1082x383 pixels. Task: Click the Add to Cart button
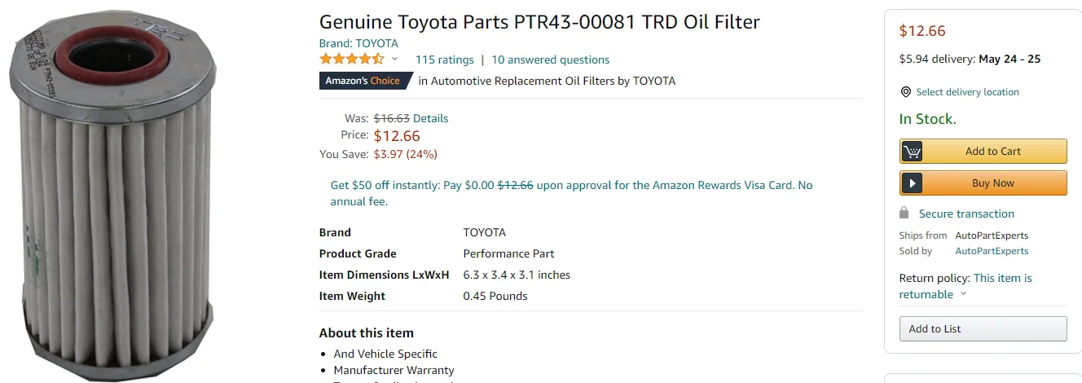pos(983,152)
